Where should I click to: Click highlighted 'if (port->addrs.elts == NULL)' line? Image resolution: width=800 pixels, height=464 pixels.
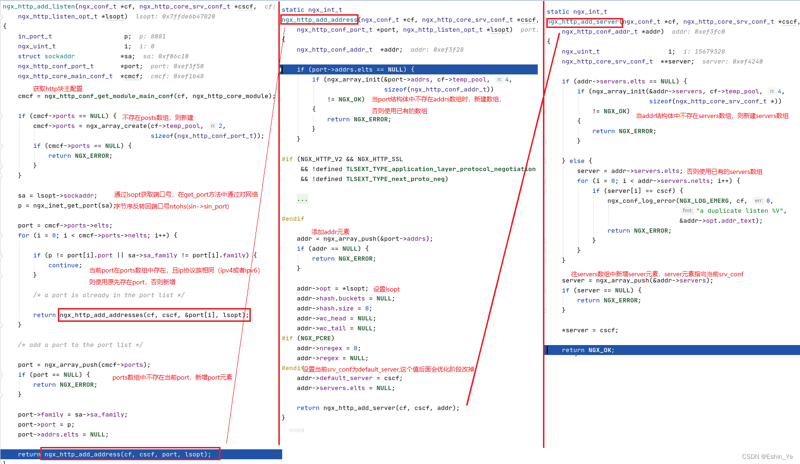409,70
